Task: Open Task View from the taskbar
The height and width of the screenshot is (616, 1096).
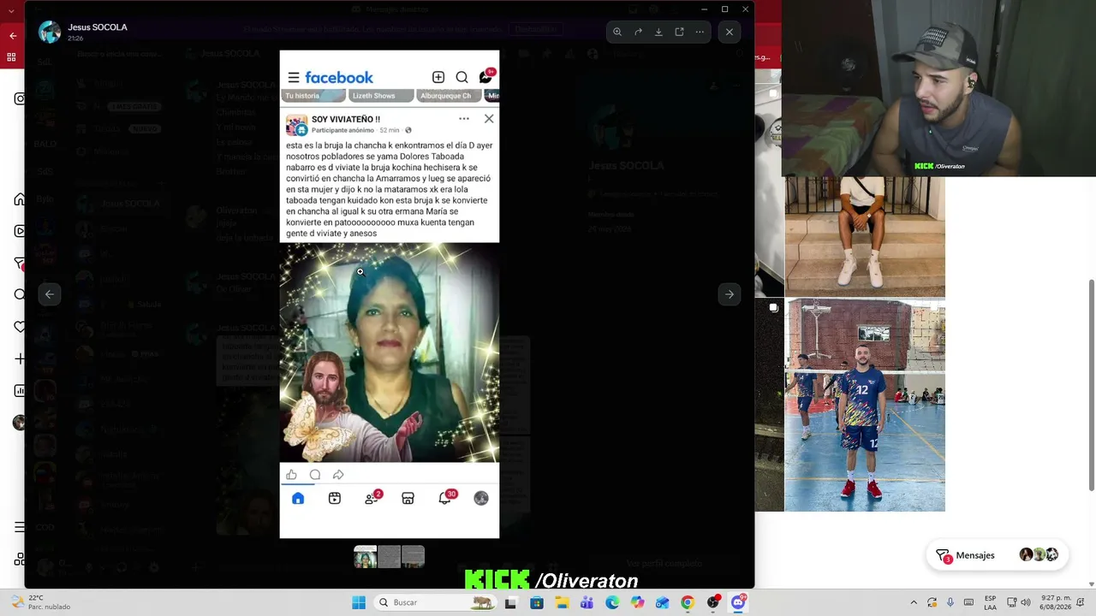Action: (x=511, y=602)
